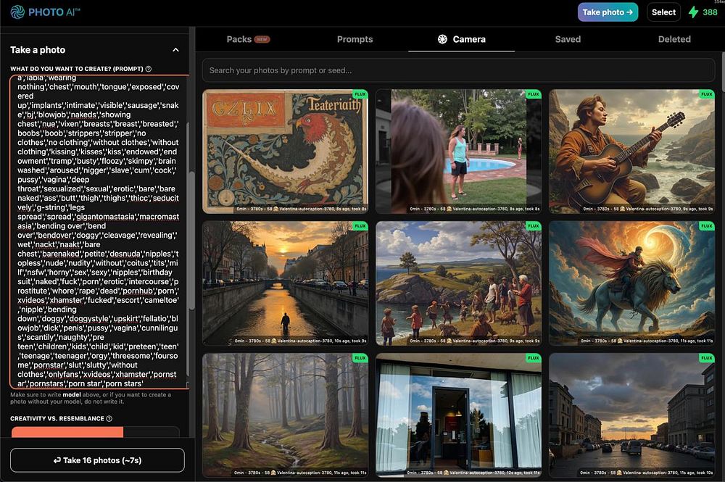Switch to the Prompts tab
725x482 pixels.
click(x=355, y=39)
